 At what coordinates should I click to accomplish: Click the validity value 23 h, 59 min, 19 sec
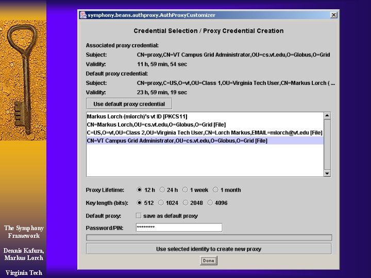click(162, 93)
